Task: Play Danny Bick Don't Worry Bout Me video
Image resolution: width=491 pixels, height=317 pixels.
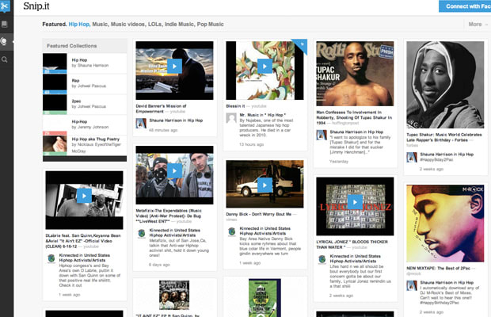Action: 265,185
